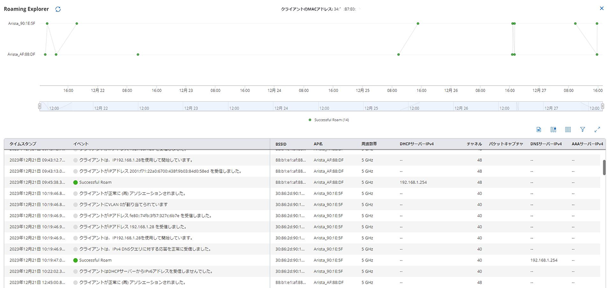Click the gray icon beside the VLAN 0 event
The width and height of the screenshot is (610, 288).
pos(75,204)
